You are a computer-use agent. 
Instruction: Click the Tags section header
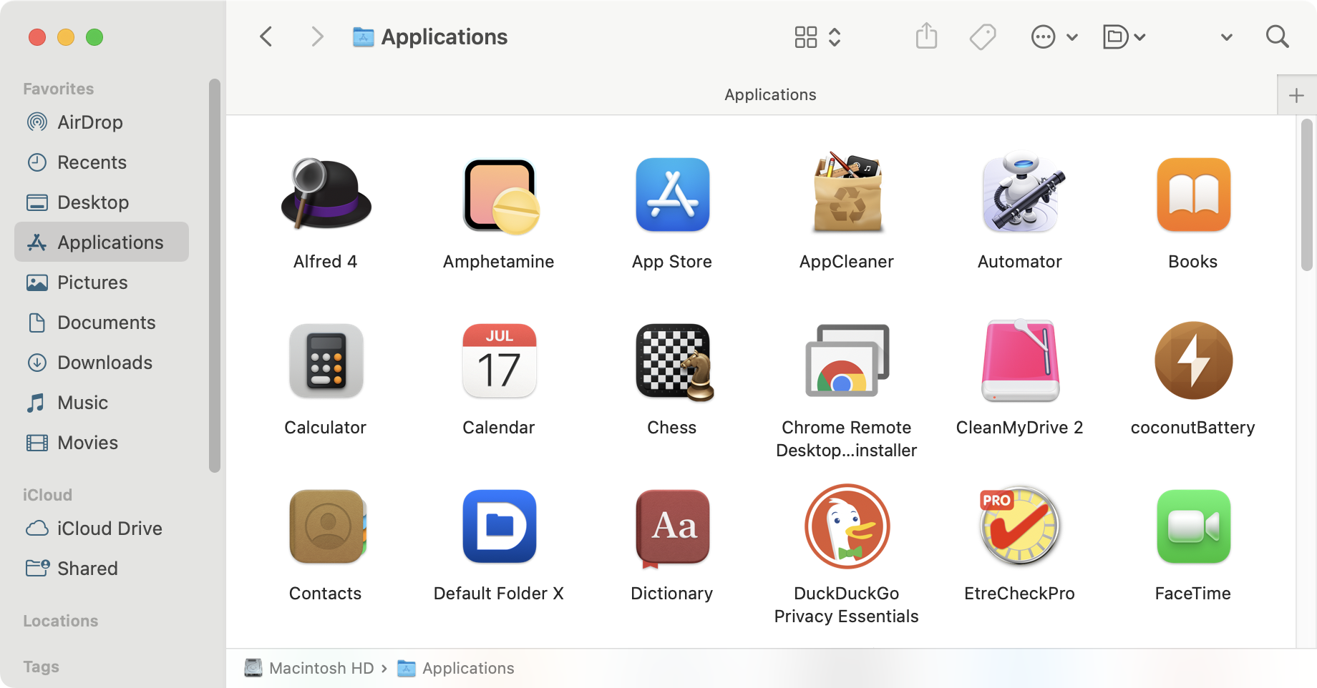[41, 667]
